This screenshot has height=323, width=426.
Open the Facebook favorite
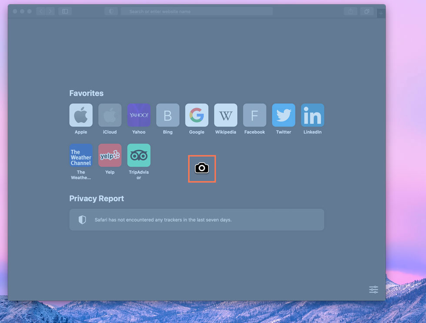tap(254, 115)
